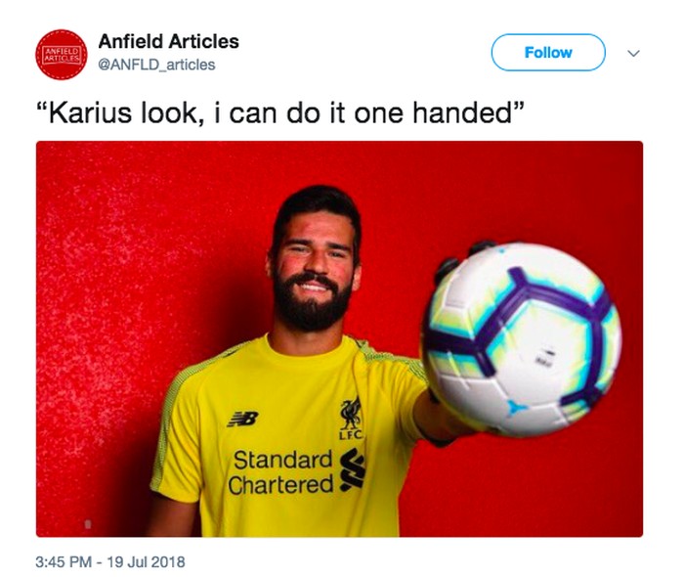Open the tweet photo in full view
684x577 pixels.
point(339,338)
